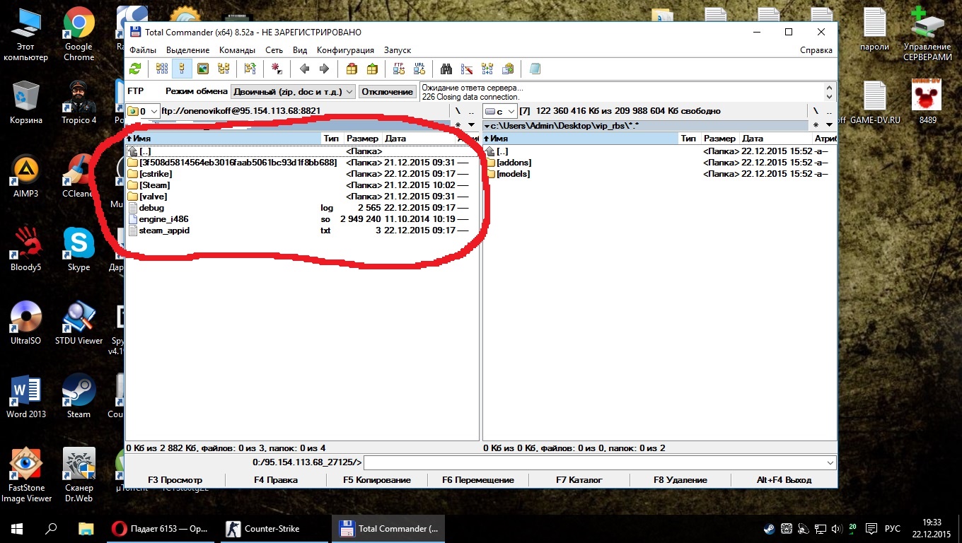The height and width of the screenshot is (543, 962).
Task: Open the Файлы menu
Action: pos(143,50)
